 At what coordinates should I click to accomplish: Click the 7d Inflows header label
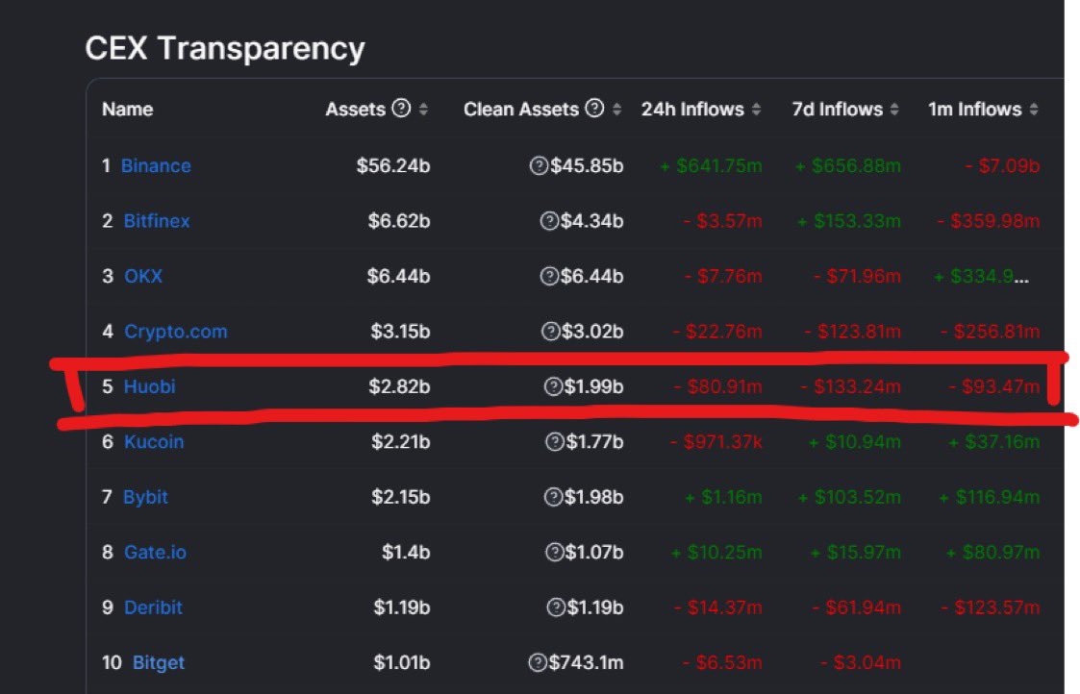[x=837, y=110]
